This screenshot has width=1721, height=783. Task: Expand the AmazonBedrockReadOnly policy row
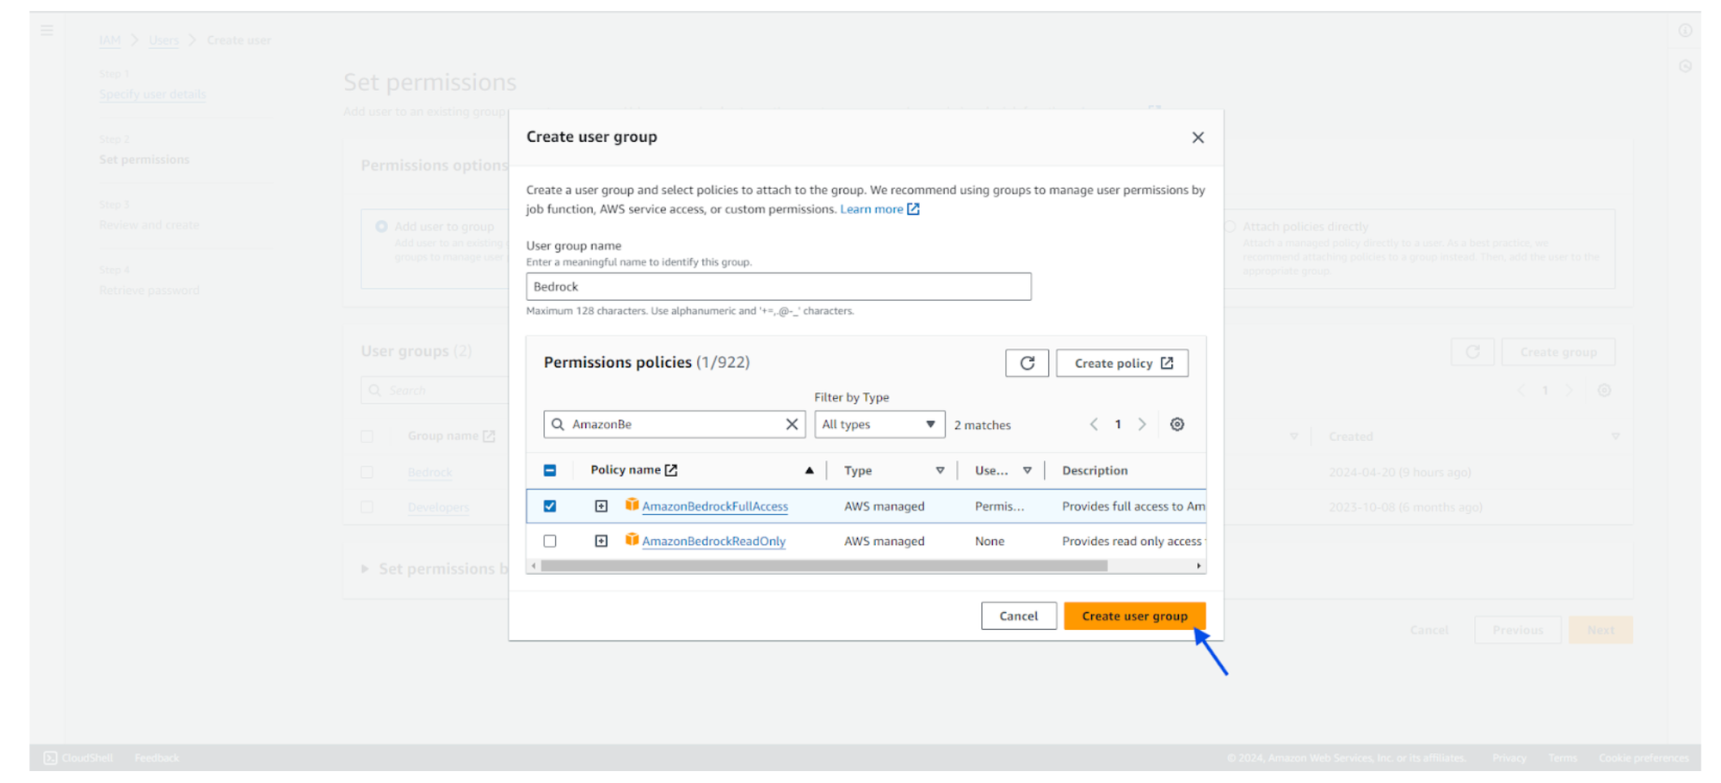[601, 541]
